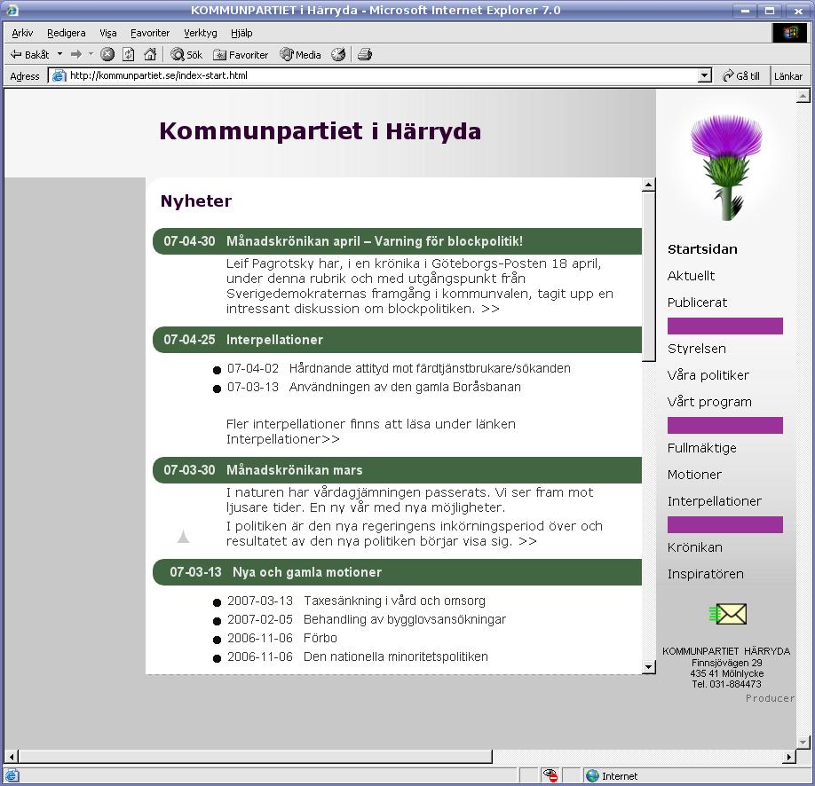Open the Media toolbar button
The image size is (815, 786).
click(x=300, y=54)
